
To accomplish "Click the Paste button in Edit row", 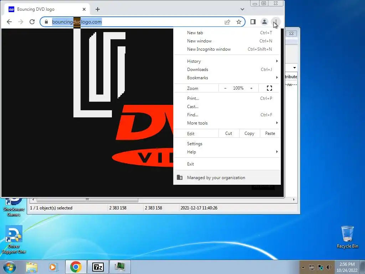I will (270, 133).
